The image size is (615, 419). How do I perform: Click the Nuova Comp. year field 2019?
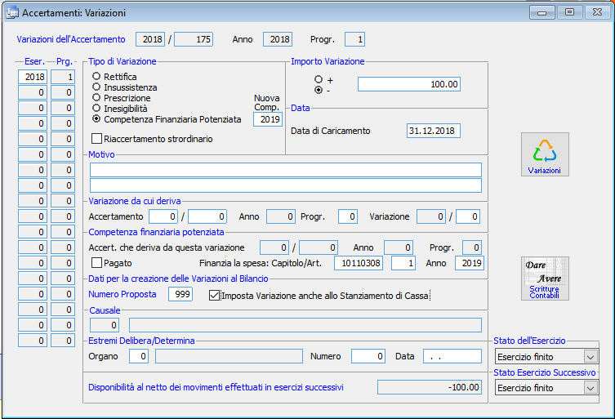(x=268, y=119)
